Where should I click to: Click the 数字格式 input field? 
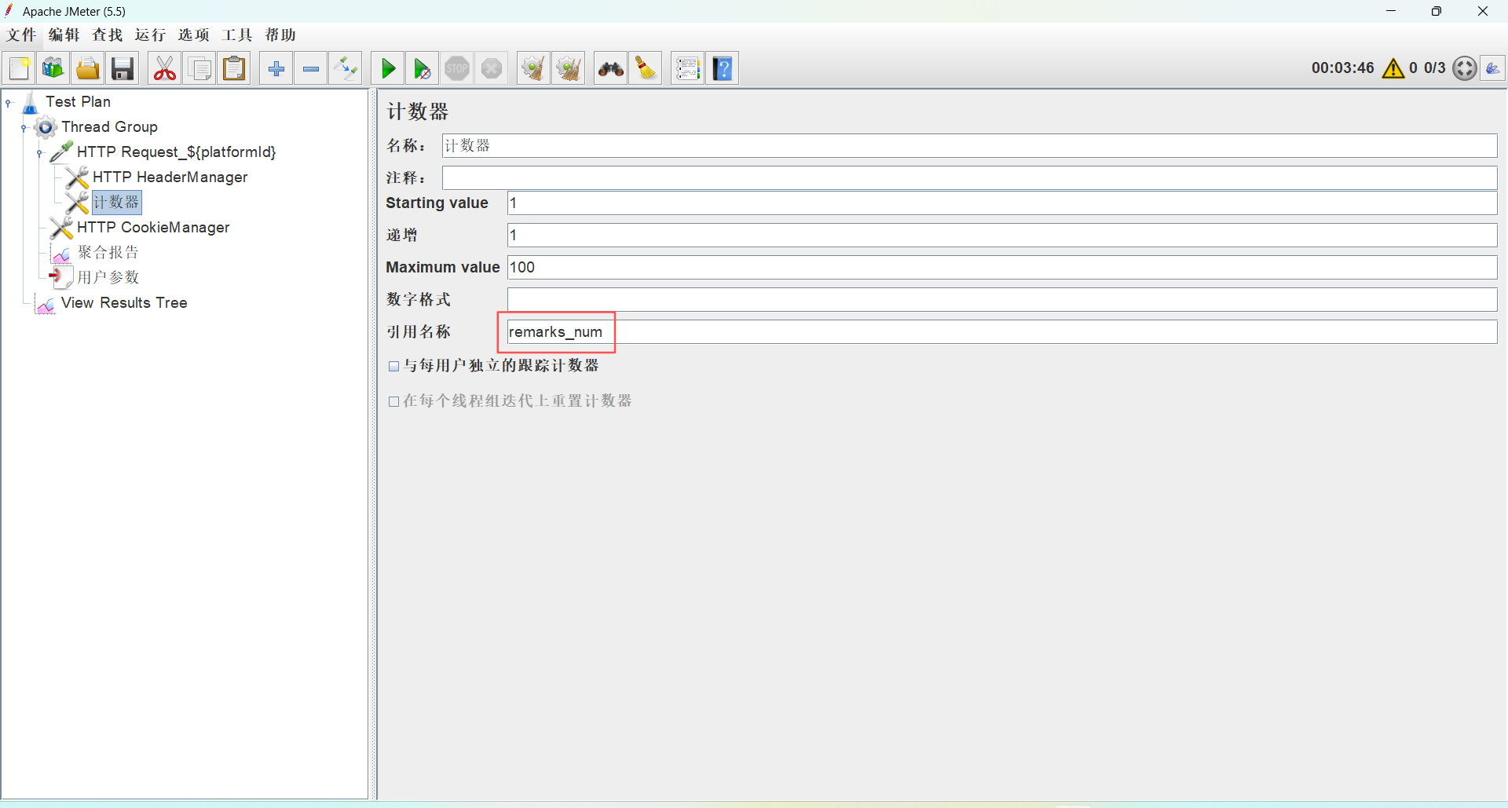coord(1002,300)
